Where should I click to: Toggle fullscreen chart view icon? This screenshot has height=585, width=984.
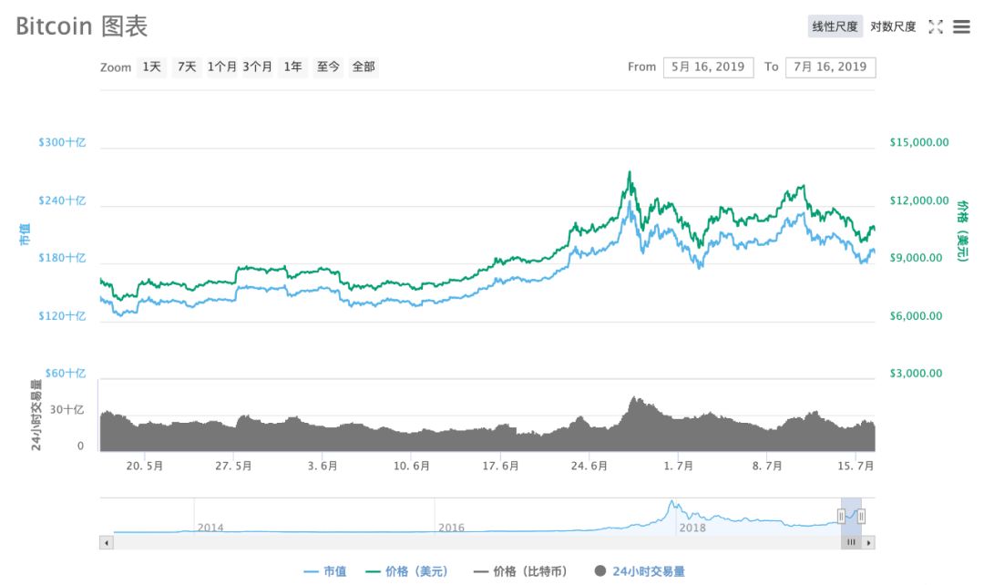936,27
